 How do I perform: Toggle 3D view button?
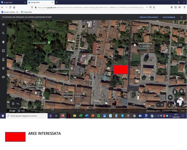coord(170,97)
